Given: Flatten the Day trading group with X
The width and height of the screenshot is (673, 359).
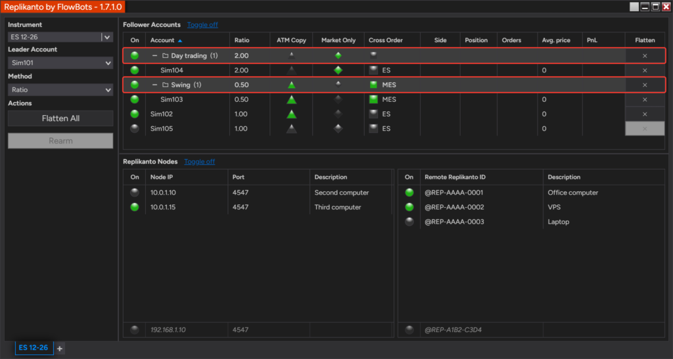Looking at the screenshot, I should click(645, 56).
